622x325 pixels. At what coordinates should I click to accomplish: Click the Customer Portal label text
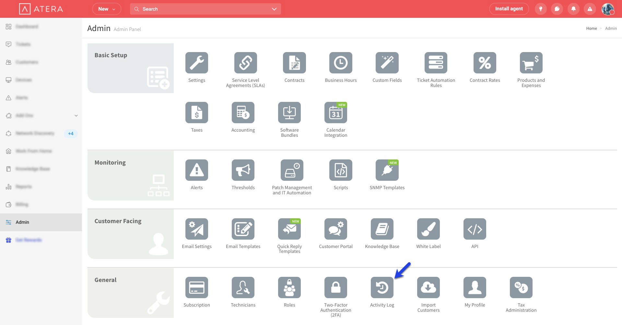(x=336, y=246)
